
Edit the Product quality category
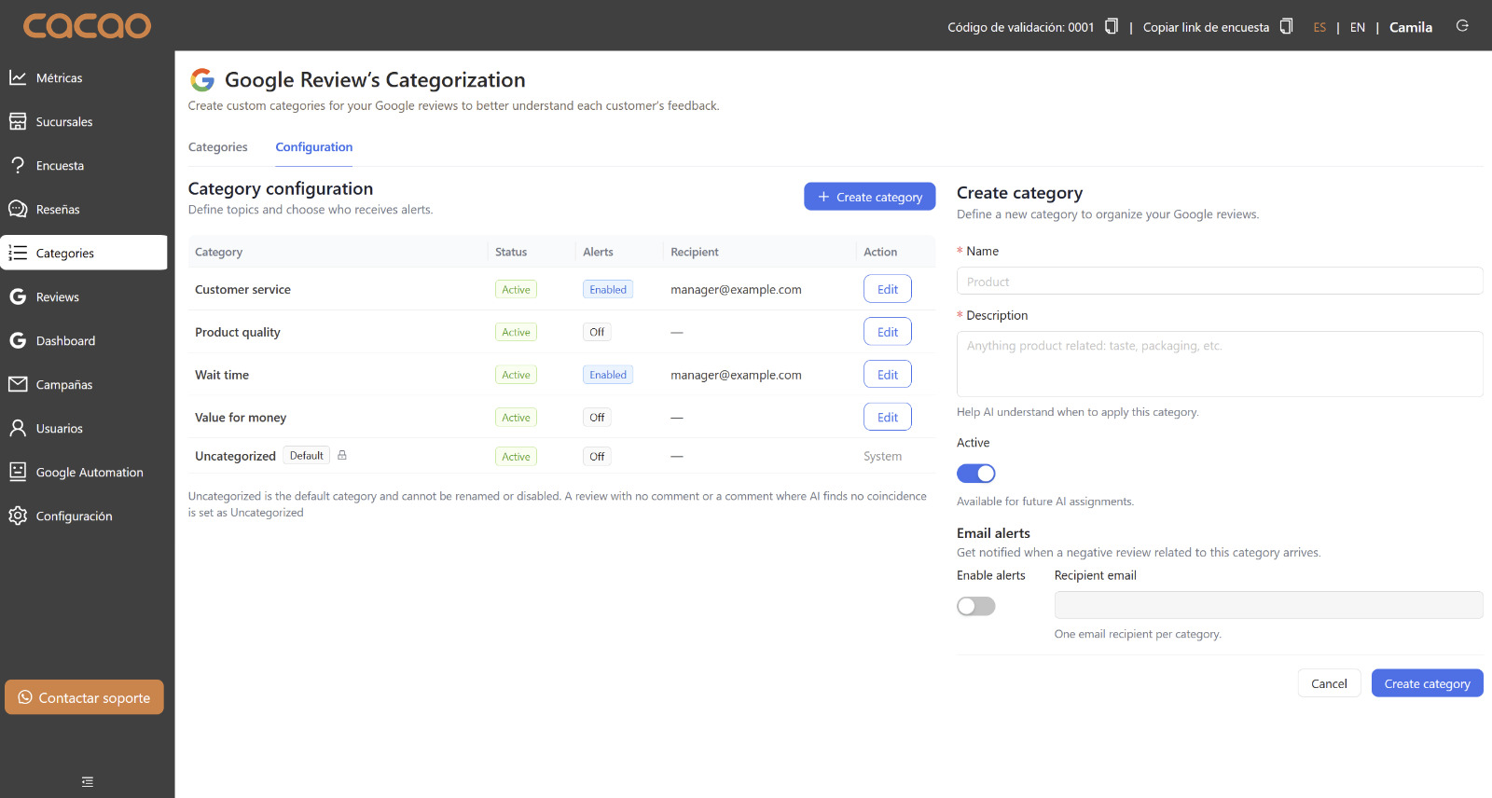pyautogui.click(x=888, y=332)
